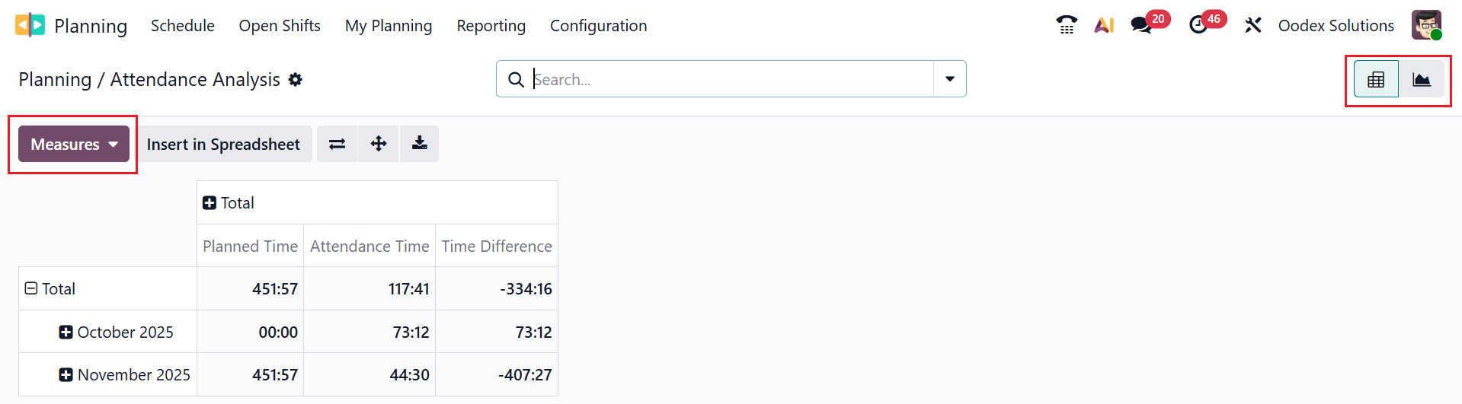Switch to the graph view
This screenshot has height=404, width=1462.
pyautogui.click(x=1422, y=79)
